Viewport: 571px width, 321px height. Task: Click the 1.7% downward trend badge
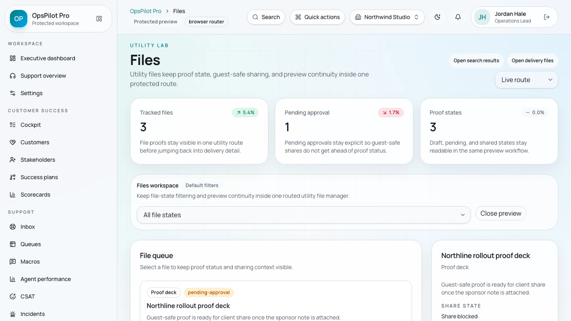click(x=391, y=113)
